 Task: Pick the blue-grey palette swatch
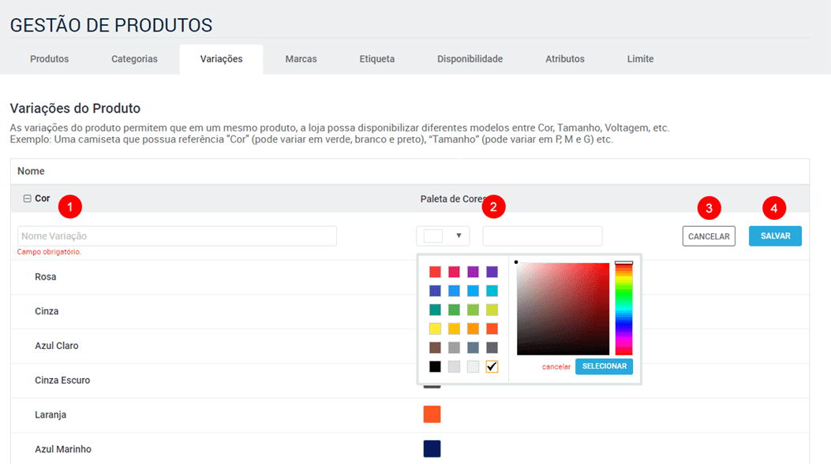[474, 347]
